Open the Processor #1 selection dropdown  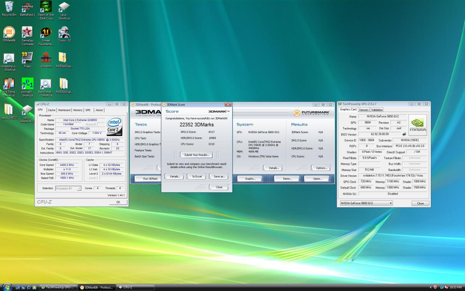click(68, 188)
